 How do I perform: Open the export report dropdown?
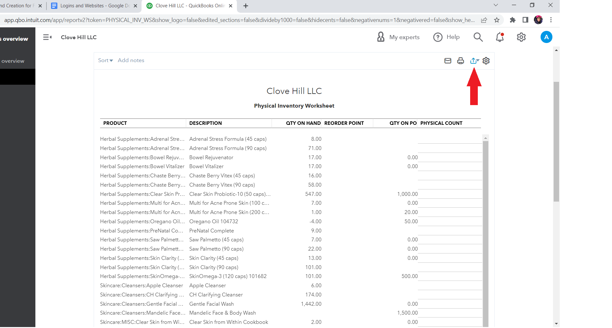(475, 61)
